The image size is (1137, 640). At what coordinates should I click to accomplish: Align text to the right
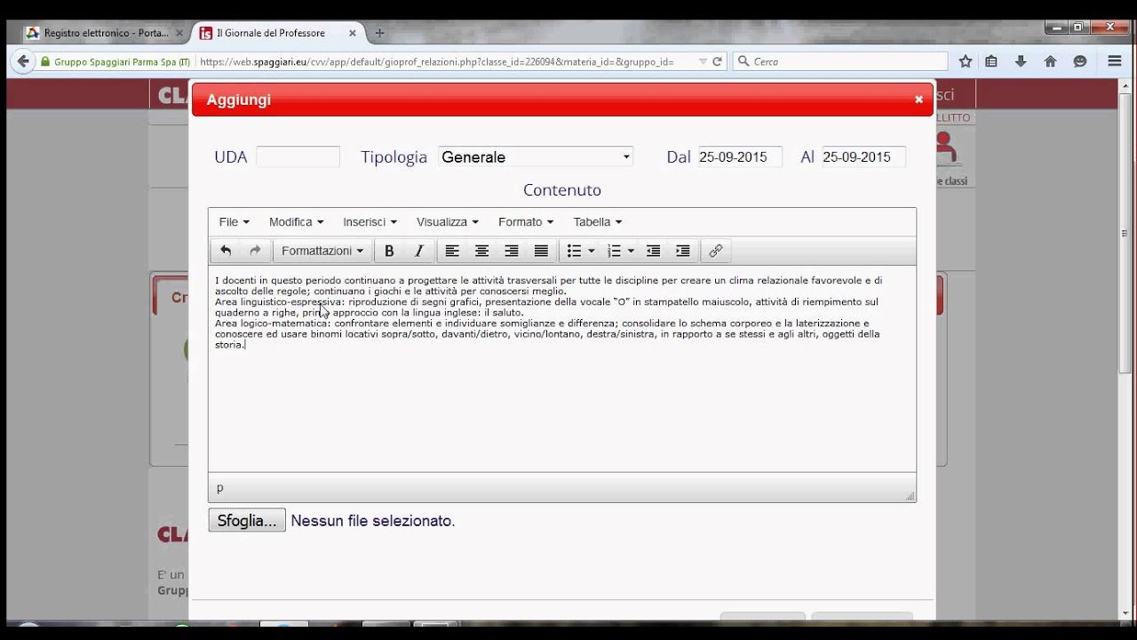tap(512, 251)
